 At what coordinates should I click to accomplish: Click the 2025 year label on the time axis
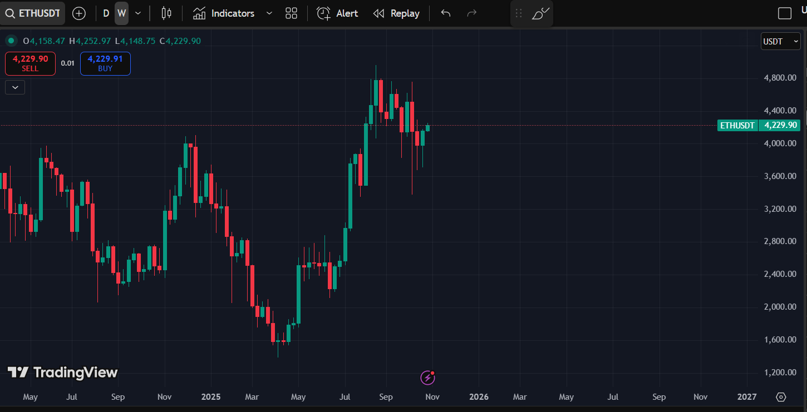click(x=211, y=397)
